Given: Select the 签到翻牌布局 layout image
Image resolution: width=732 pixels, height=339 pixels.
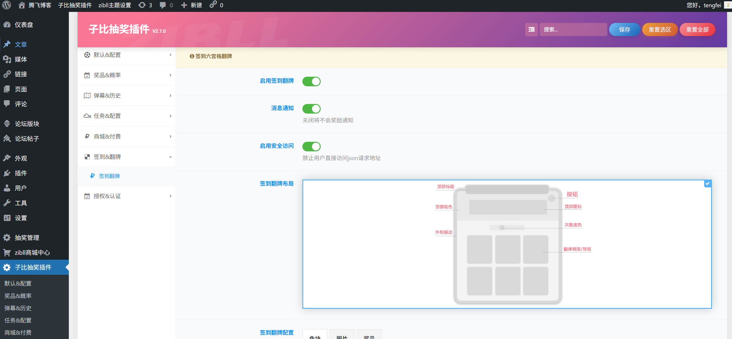Looking at the screenshot, I should pyautogui.click(x=507, y=244).
